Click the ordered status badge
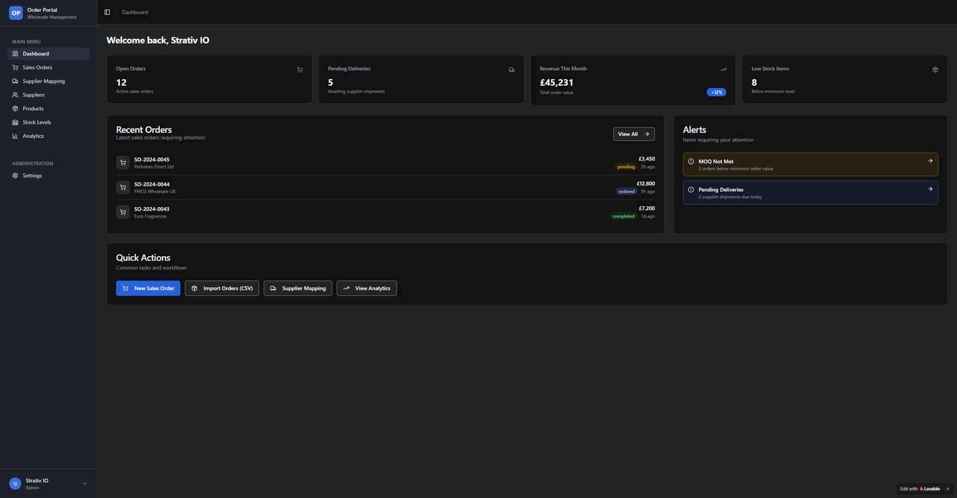957x498 pixels. click(626, 192)
